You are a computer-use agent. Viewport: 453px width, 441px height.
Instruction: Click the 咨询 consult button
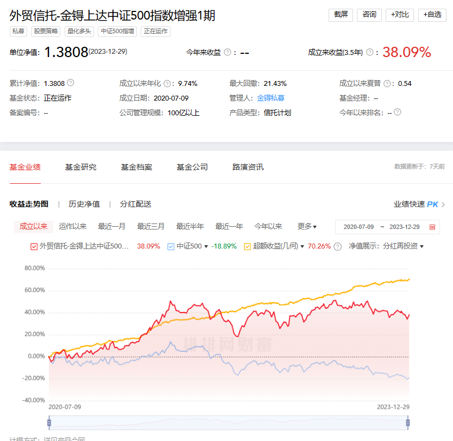coord(369,15)
